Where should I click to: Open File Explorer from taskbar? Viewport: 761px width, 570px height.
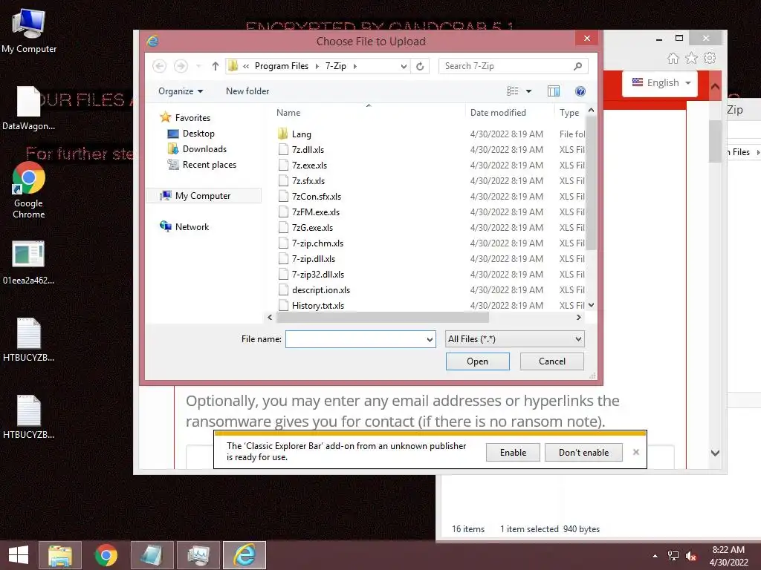click(x=59, y=555)
